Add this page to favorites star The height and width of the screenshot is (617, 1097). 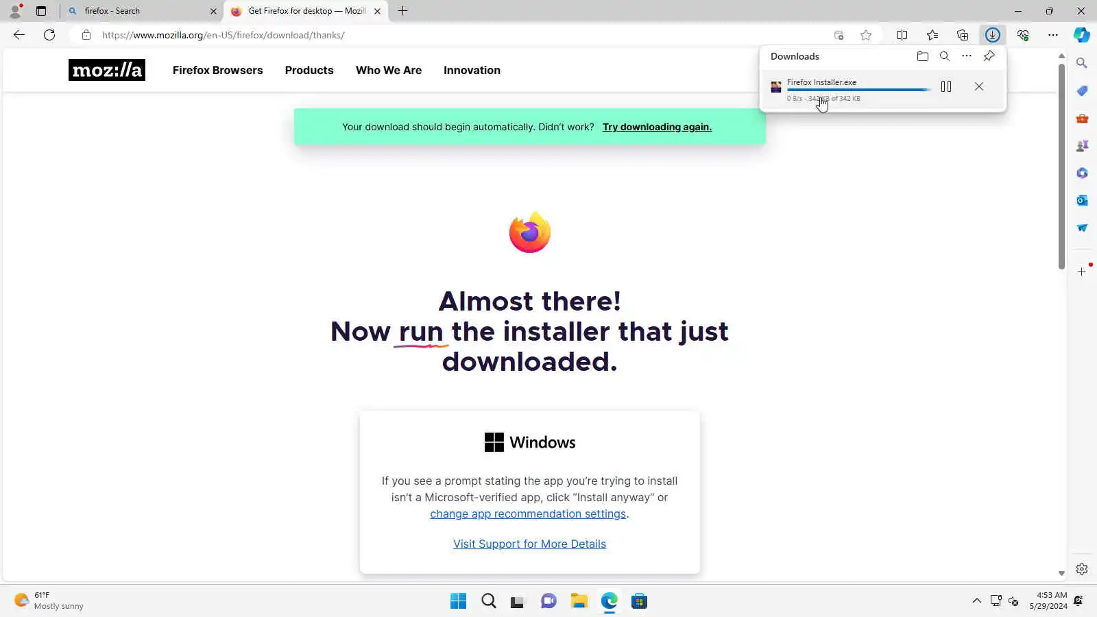tap(866, 35)
